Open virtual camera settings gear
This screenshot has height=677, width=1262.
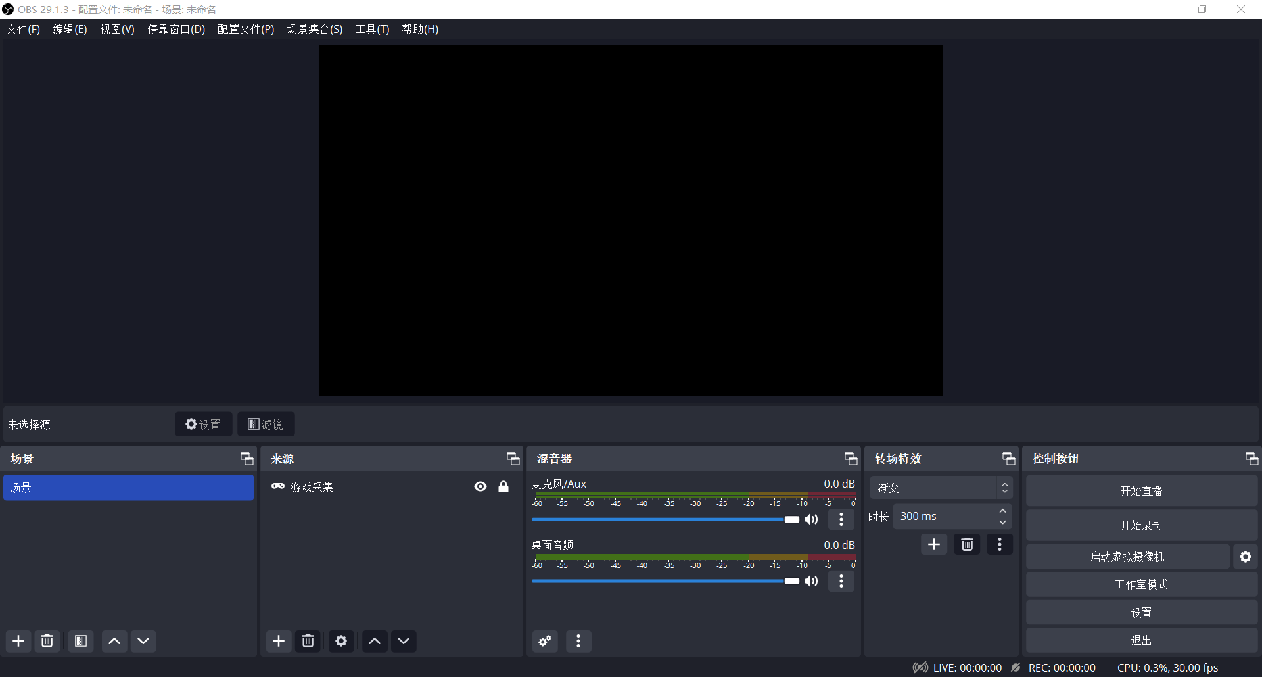(x=1246, y=556)
